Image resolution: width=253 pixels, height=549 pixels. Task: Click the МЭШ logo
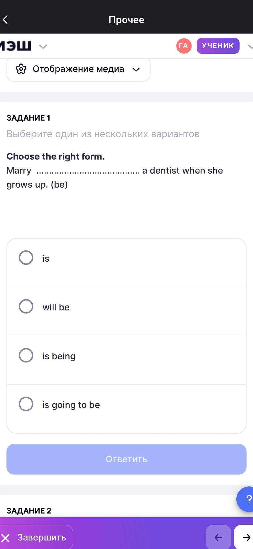click(15, 46)
